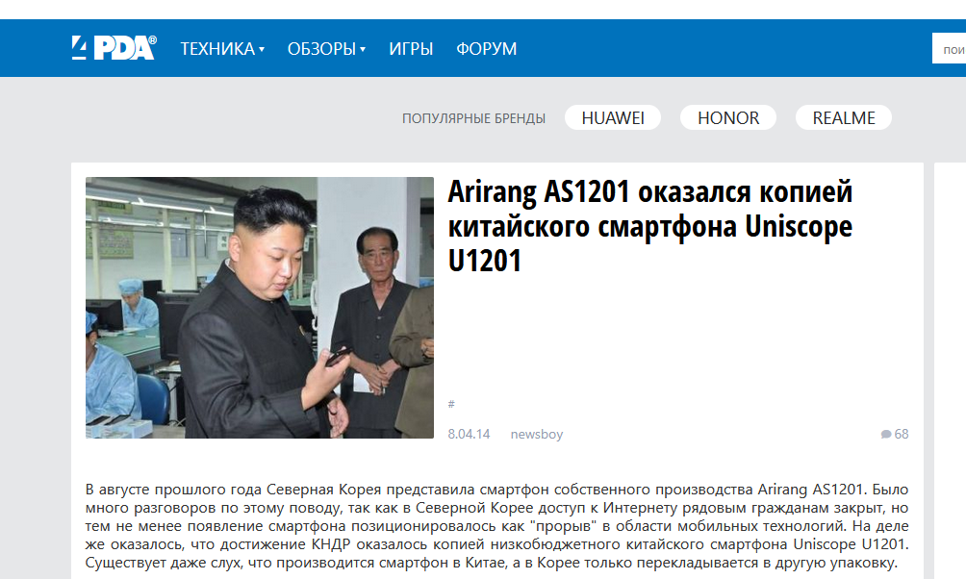Image resolution: width=966 pixels, height=579 pixels.
Task: Select the REALME brand button
Action: coord(844,117)
